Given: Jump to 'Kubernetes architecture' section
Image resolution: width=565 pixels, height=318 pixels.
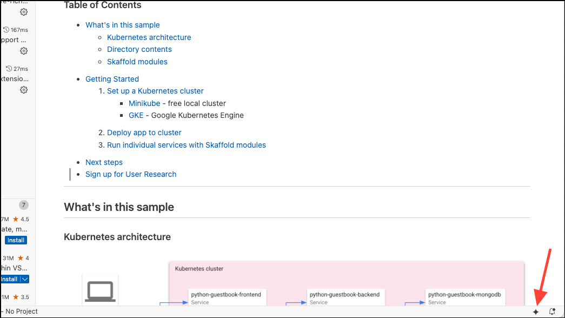Looking at the screenshot, I should coord(149,37).
